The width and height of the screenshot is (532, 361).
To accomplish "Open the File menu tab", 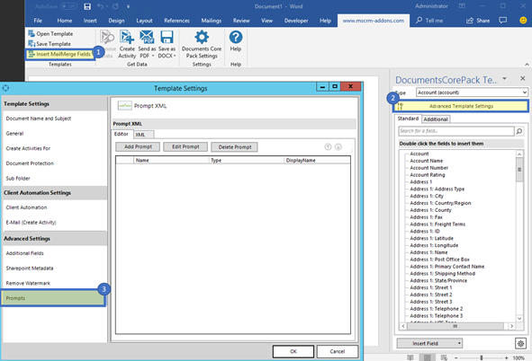I will click(38, 21).
